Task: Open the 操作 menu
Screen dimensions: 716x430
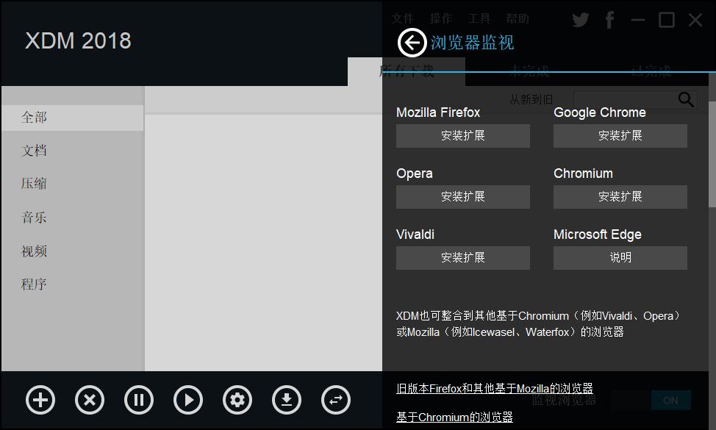Action: [x=440, y=18]
